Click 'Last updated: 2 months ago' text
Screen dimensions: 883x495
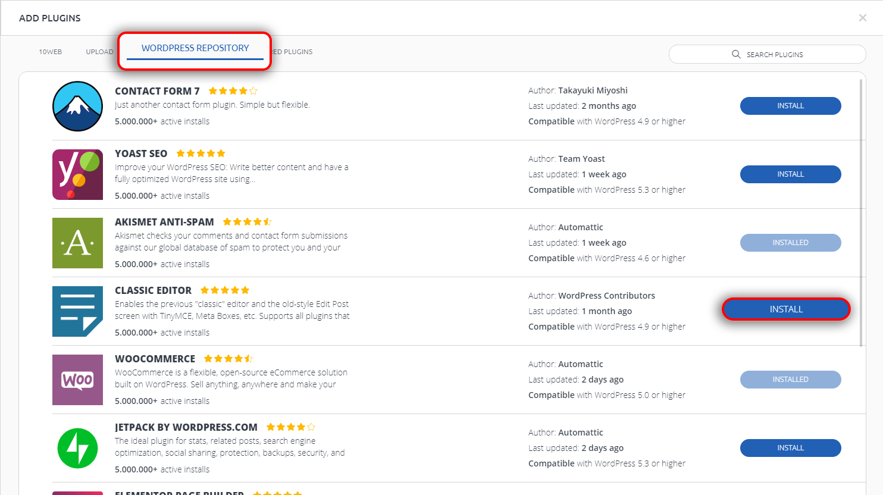point(582,106)
